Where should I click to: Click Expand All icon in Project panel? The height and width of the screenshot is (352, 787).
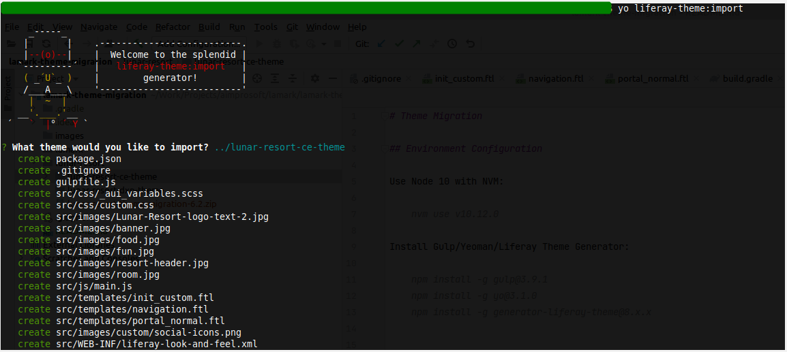pos(275,78)
